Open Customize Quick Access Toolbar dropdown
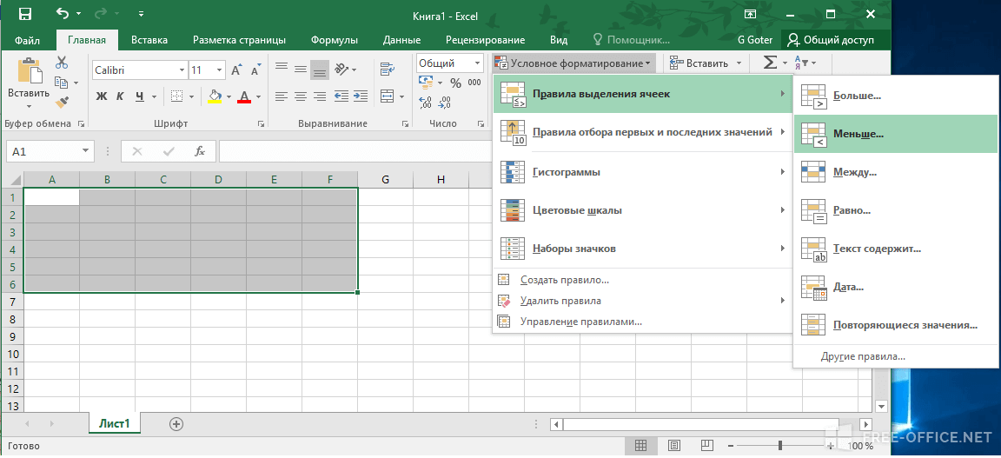The width and height of the screenshot is (1001, 458). (x=141, y=13)
